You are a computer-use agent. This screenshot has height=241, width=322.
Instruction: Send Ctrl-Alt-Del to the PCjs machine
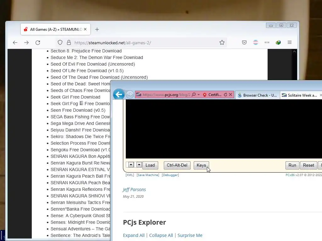click(177, 165)
